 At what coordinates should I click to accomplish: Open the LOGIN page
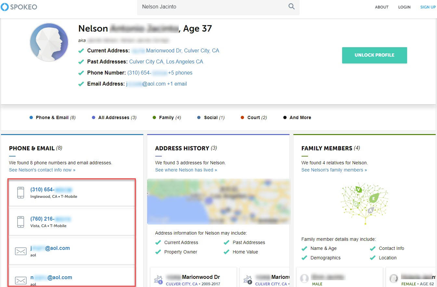tap(404, 7)
